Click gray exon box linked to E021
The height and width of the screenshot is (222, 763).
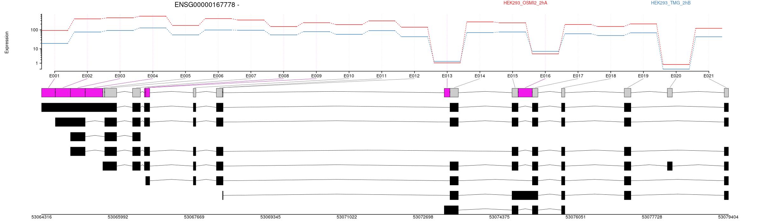tap(726, 93)
